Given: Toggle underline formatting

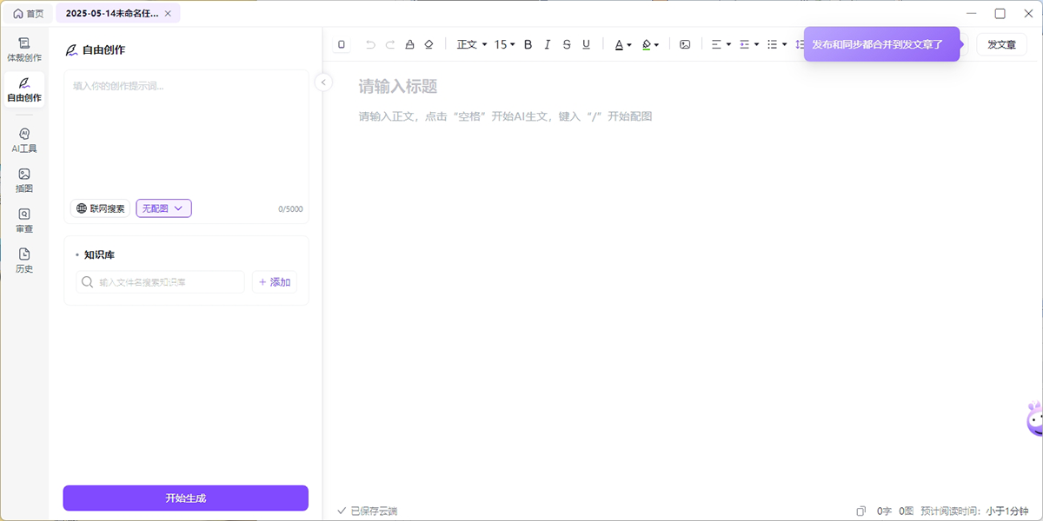Looking at the screenshot, I should (586, 44).
